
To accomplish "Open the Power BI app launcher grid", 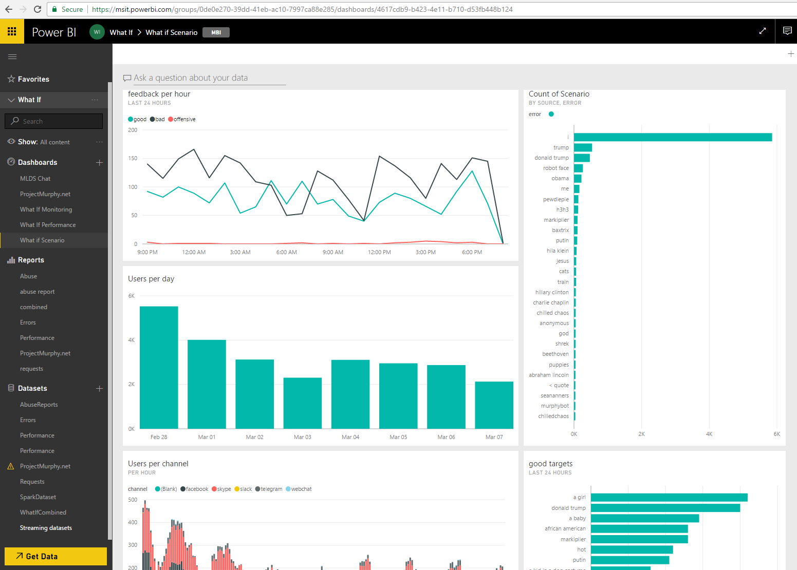I will click(x=12, y=31).
